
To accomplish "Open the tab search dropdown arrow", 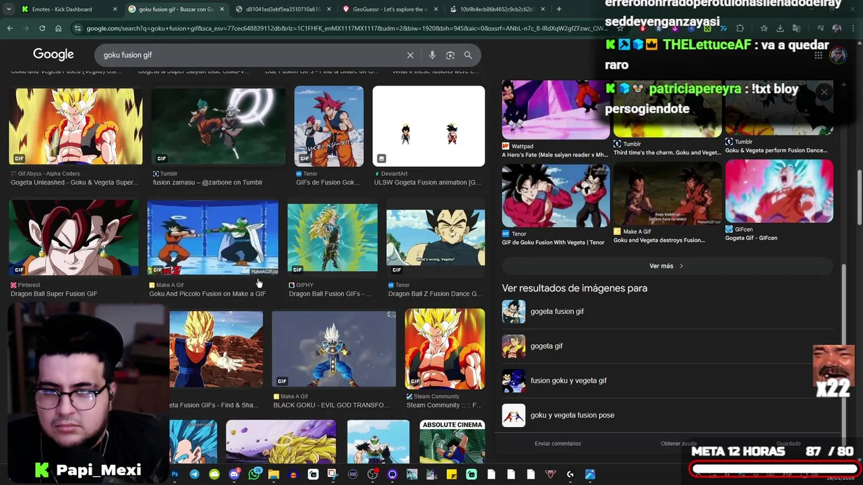I will 9,9.
